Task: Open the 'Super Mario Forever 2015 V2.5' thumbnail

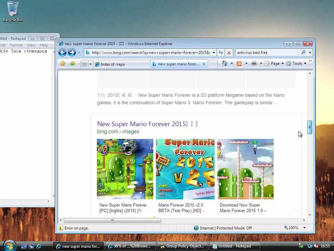Action: tap(185, 169)
